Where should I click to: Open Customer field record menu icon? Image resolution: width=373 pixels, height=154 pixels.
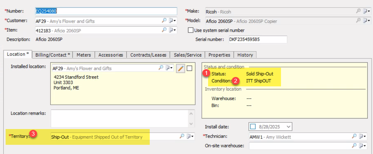pyautogui.click(x=172, y=21)
